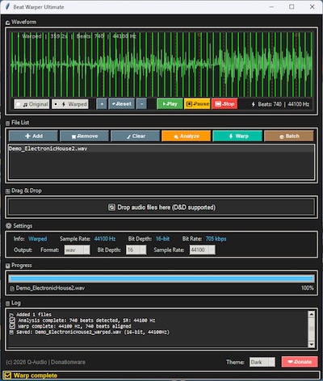This screenshot has height=381, width=323.
Task: Click the Log section icon
Action: (x=7, y=304)
